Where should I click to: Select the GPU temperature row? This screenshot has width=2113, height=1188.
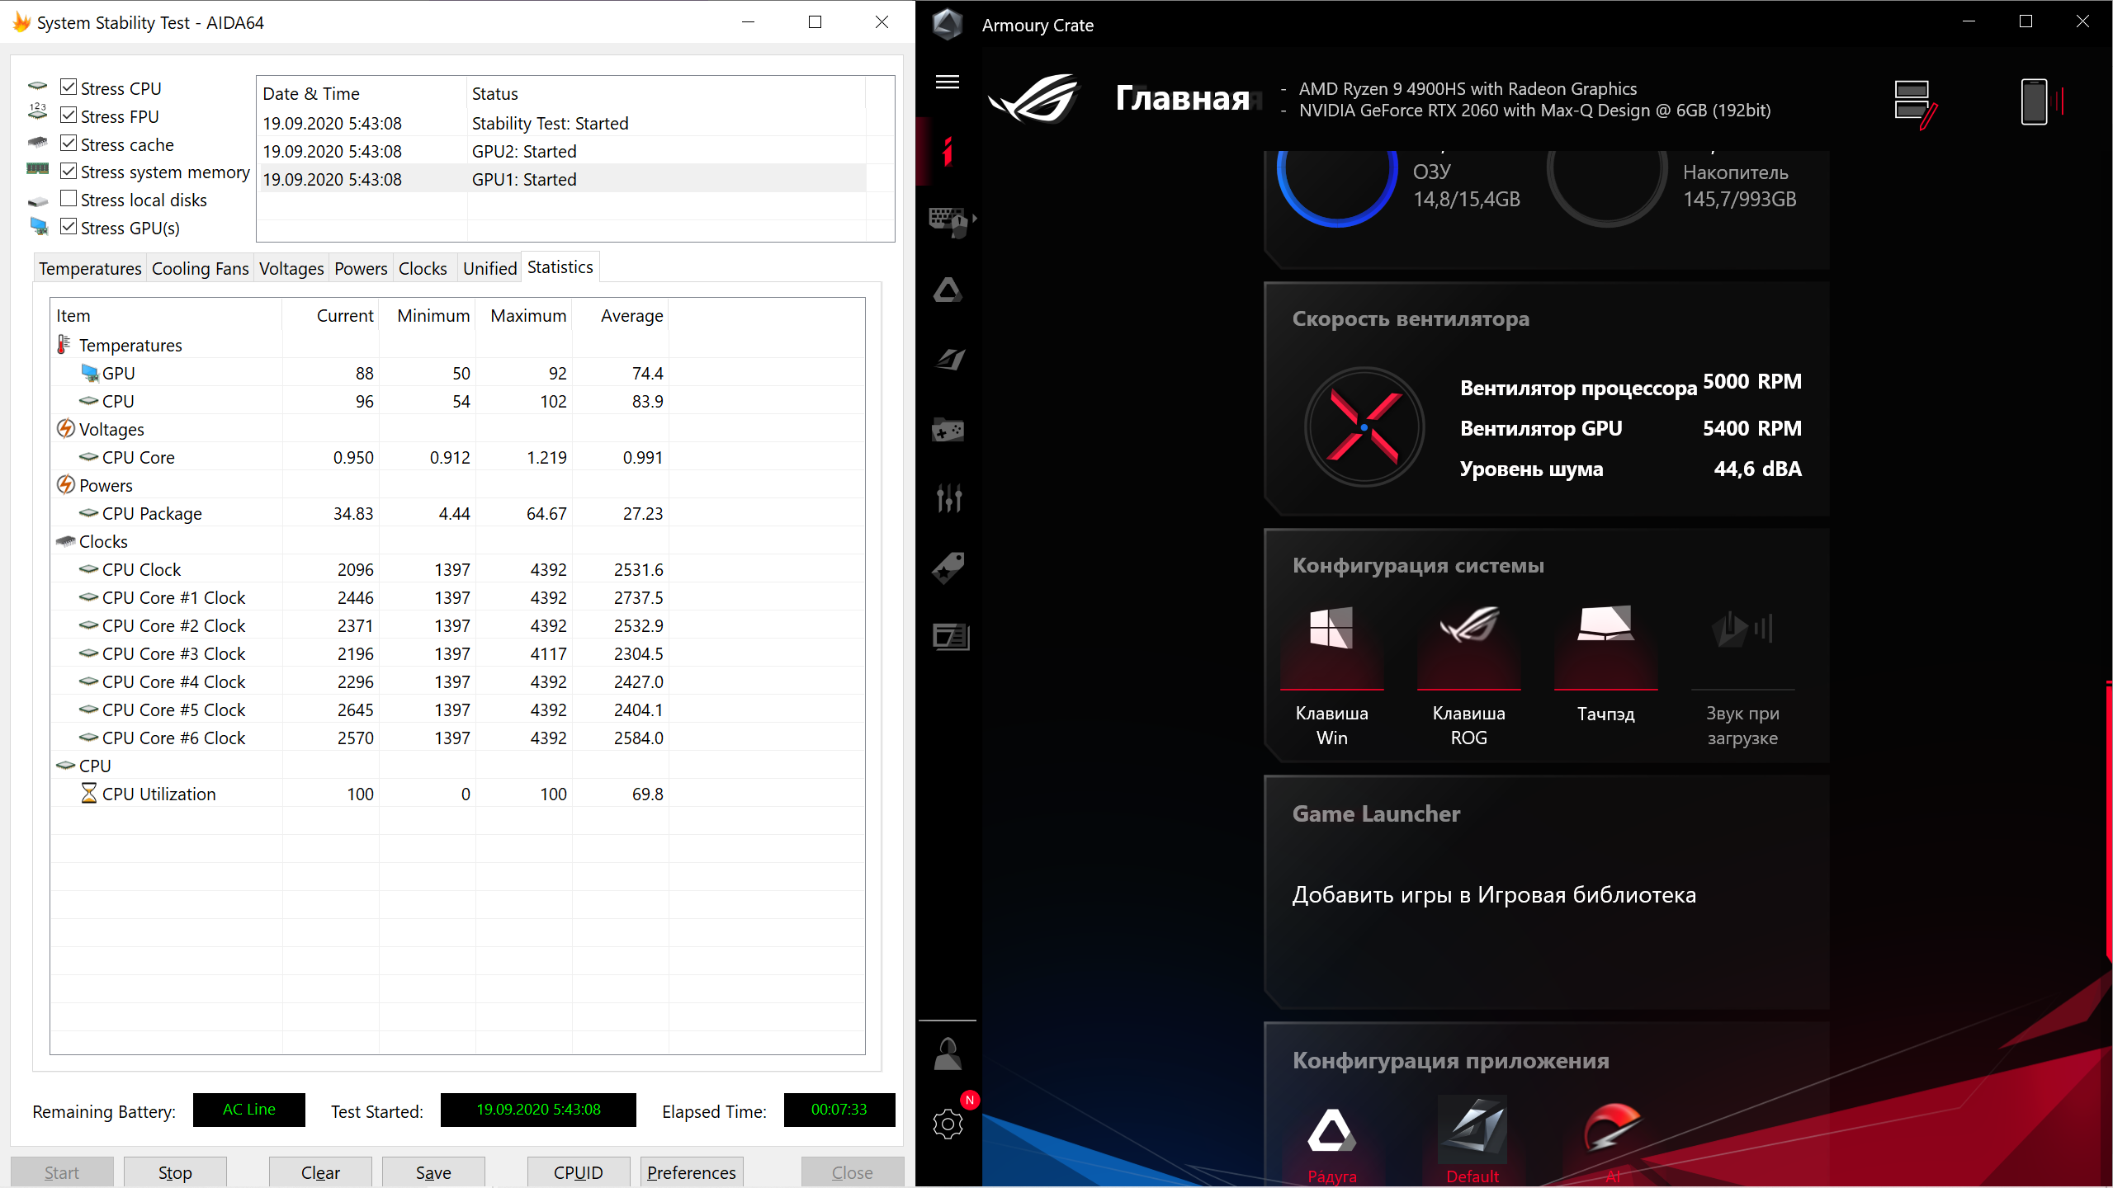point(458,373)
